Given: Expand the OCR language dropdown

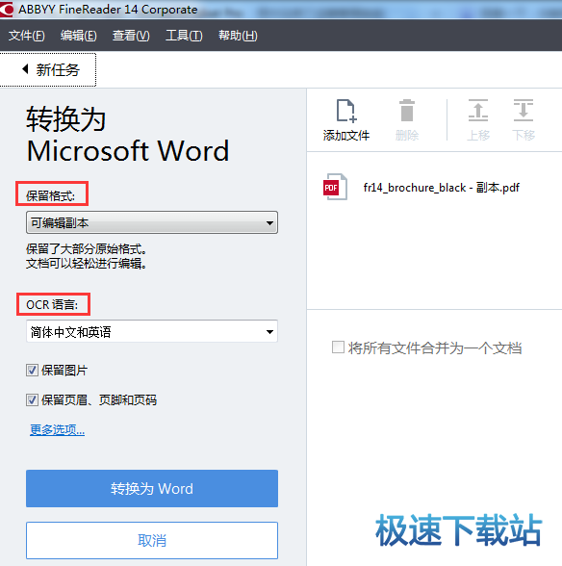Looking at the screenshot, I should point(152,331).
